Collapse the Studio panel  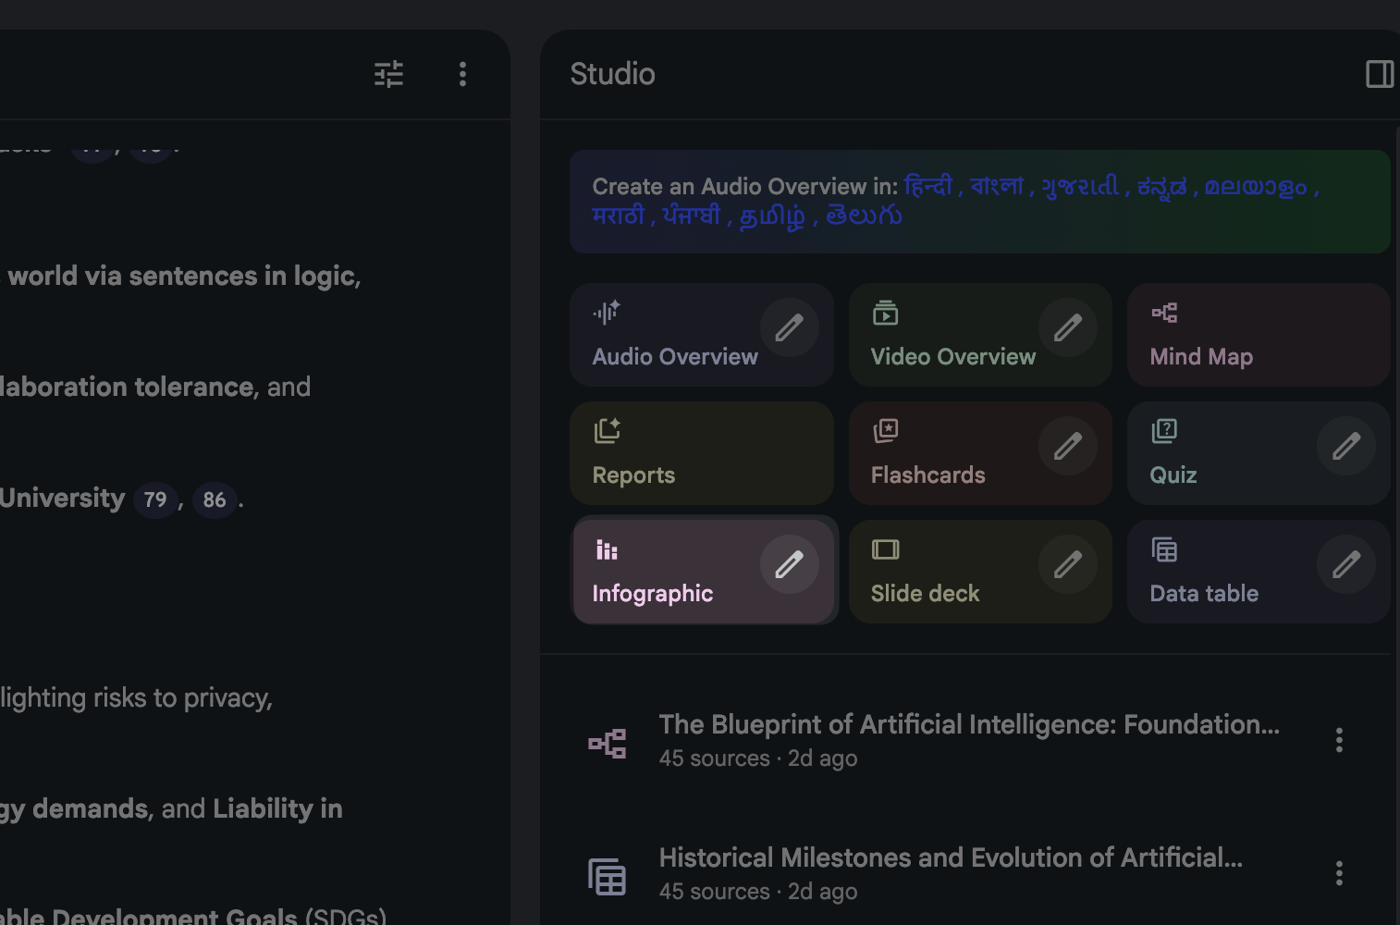(x=1379, y=73)
